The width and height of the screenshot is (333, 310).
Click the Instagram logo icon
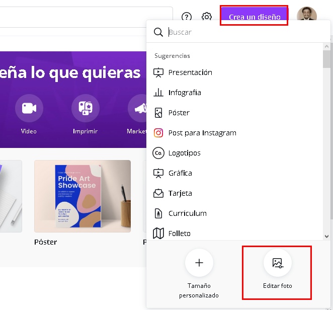(x=158, y=133)
